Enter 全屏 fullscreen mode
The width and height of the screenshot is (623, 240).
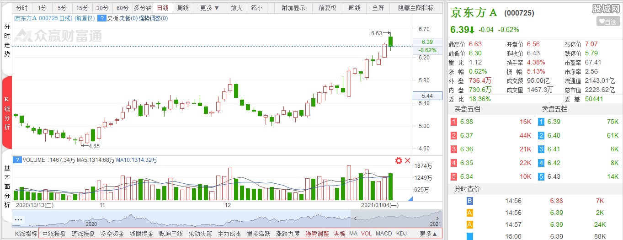(x=378, y=8)
